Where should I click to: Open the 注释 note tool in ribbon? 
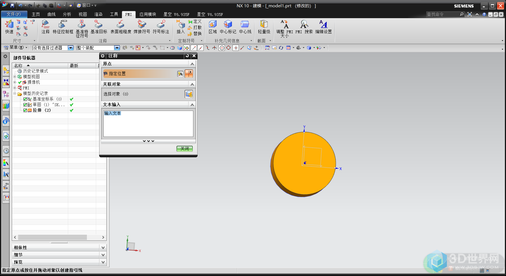[46, 27]
